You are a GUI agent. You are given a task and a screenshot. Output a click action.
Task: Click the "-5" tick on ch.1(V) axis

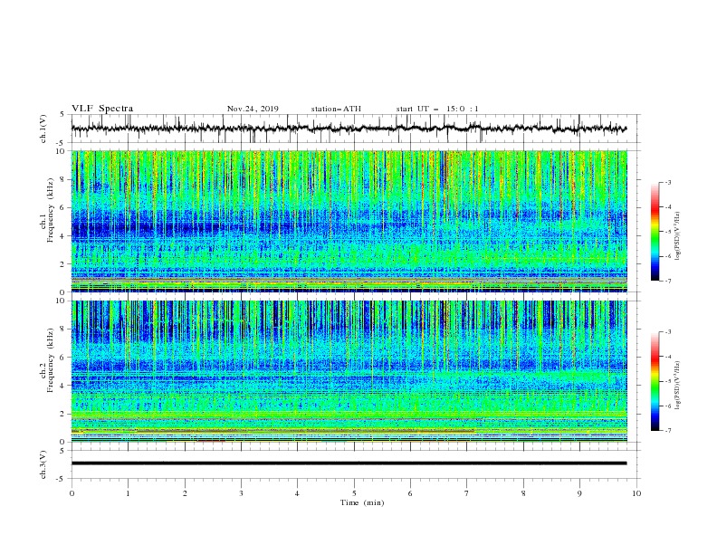pyautogui.click(x=62, y=143)
